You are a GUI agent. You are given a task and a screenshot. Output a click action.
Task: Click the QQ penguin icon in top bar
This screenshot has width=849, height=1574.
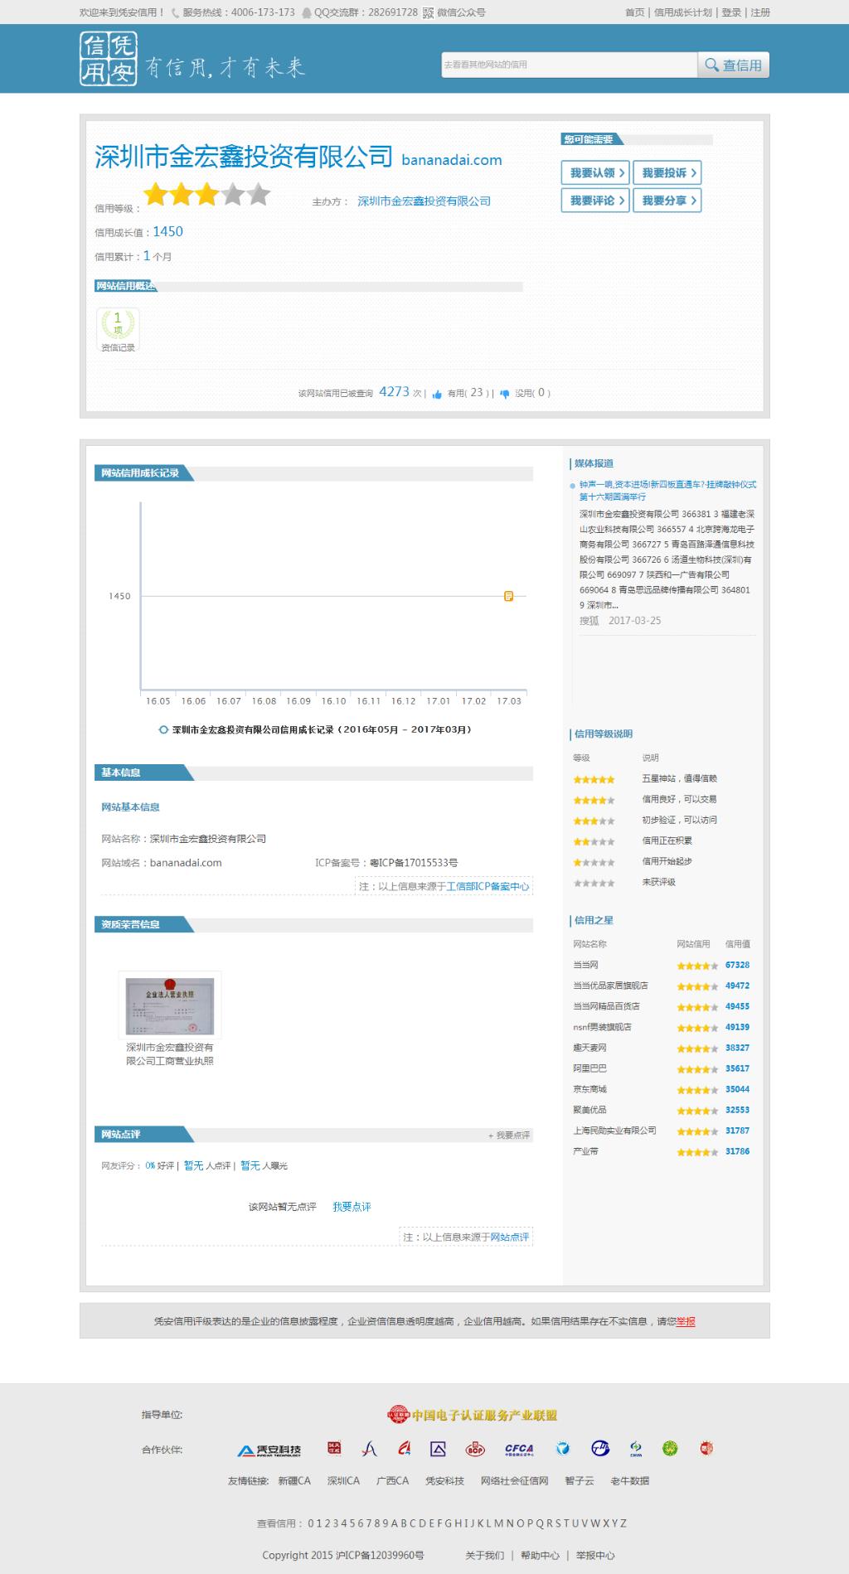307,12
